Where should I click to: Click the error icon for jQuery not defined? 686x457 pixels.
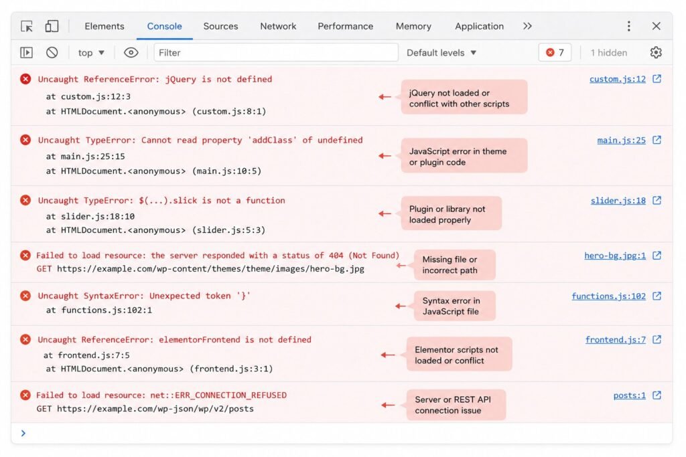coord(25,79)
